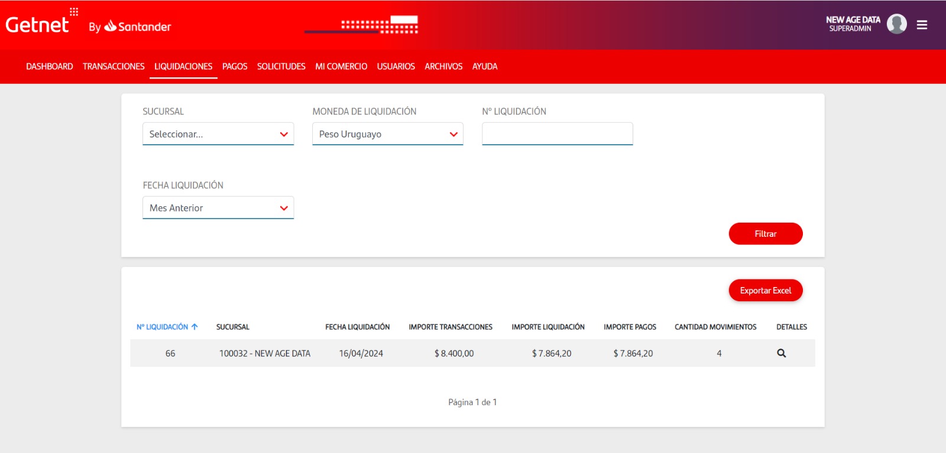Open the Ayuda menu
946x453 pixels.
(x=484, y=67)
